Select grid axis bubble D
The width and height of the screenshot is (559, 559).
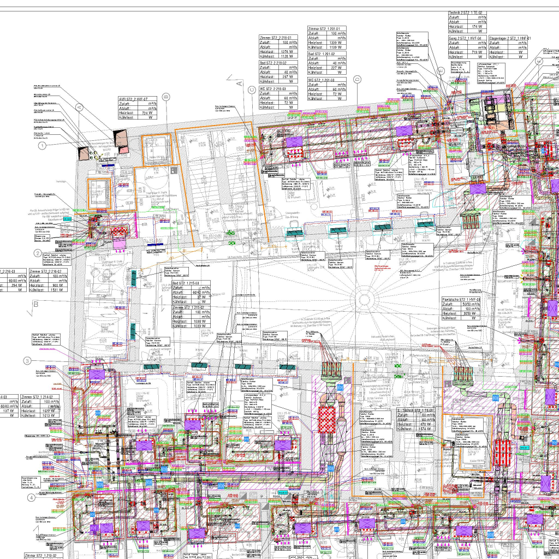pos(358,79)
